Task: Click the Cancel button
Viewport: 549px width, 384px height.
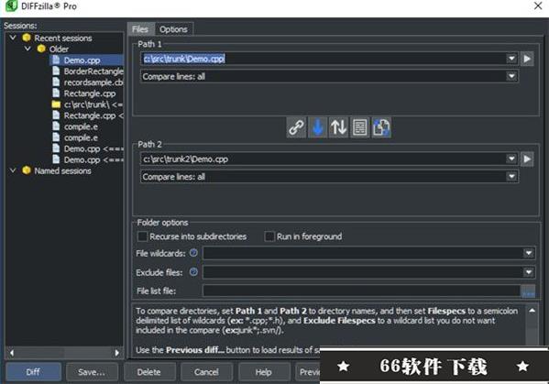Action: tap(206, 372)
